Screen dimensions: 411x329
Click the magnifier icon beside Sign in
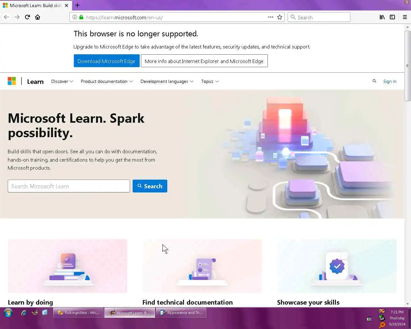pos(374,81)
